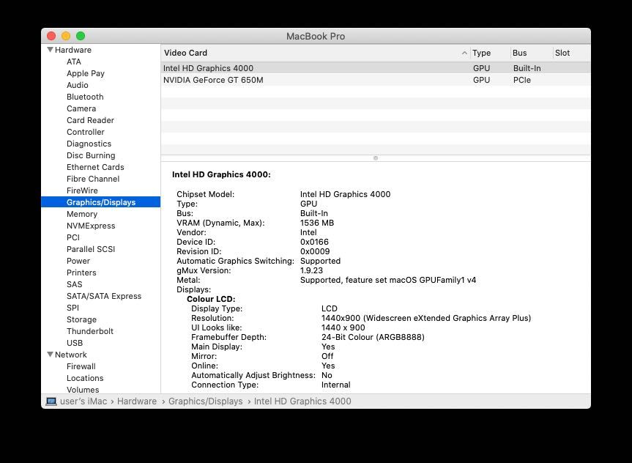632x463 pixels.
Task: Select SPI in the sidebar
Action: click(73, 307)
